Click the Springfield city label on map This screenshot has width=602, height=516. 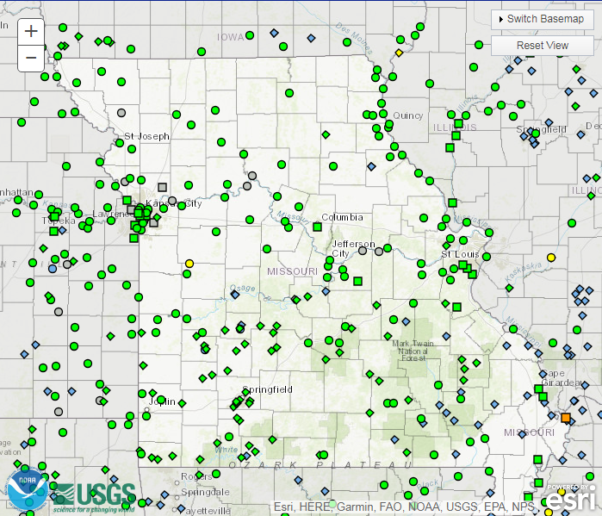point(267,389)
